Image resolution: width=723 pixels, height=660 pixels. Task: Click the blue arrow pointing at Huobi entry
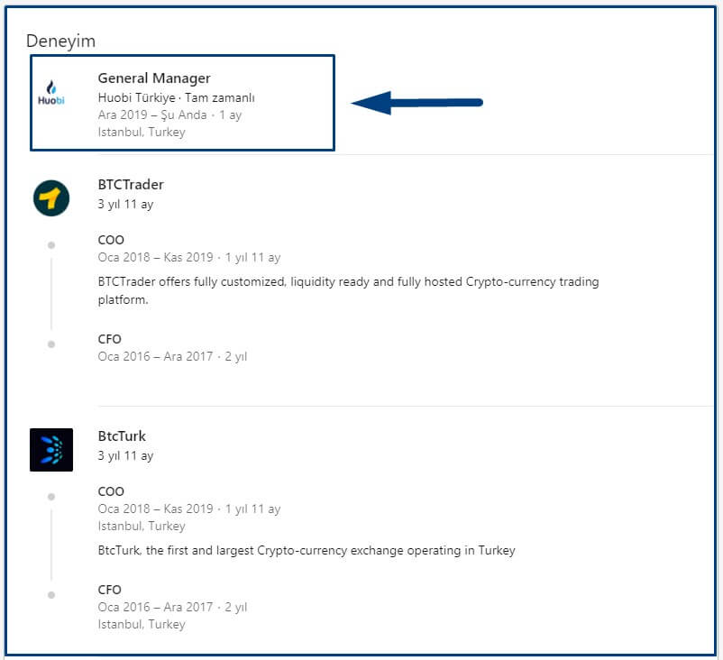point(416,103)
